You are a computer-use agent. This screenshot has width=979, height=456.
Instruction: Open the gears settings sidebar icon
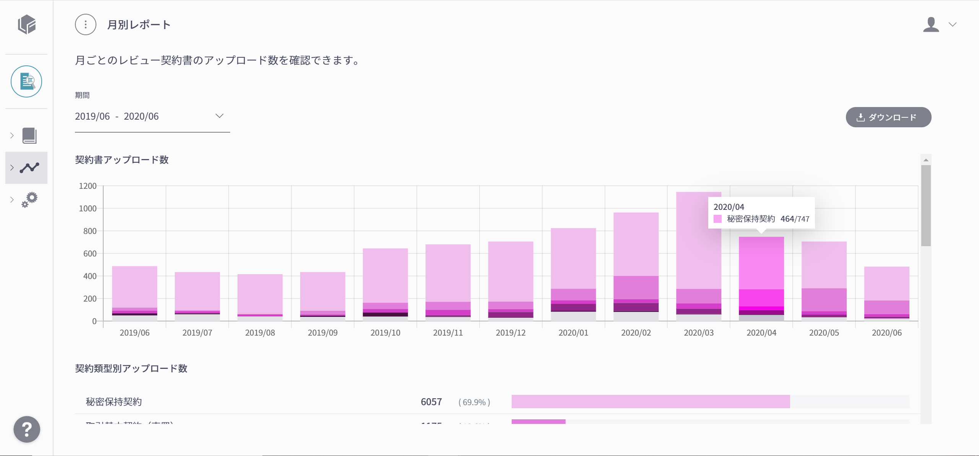pyautogui.click(x=29, y=200)
